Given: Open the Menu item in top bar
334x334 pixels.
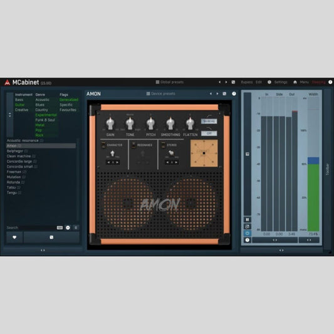Looking at the screenshot, I should [304, 82].
